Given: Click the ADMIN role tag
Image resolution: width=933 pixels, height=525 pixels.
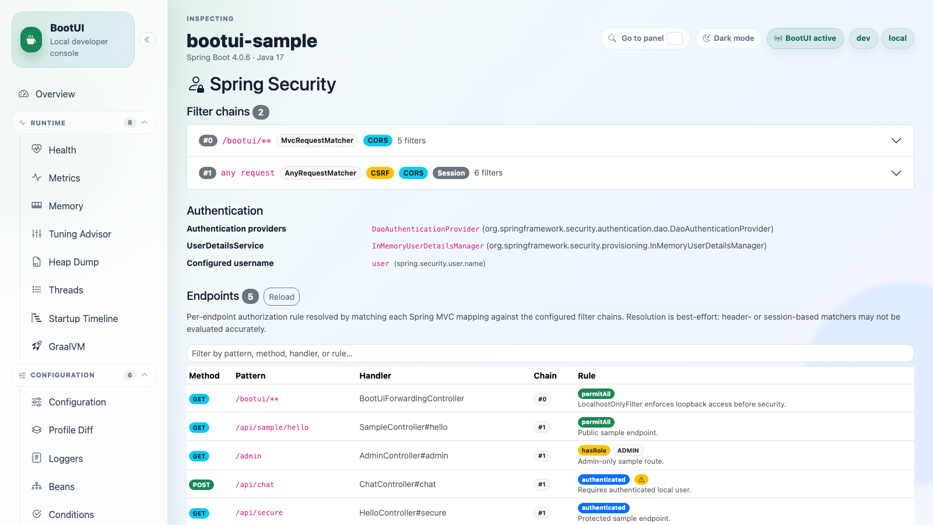Looking at the screenshot, I should click(628, 450).
